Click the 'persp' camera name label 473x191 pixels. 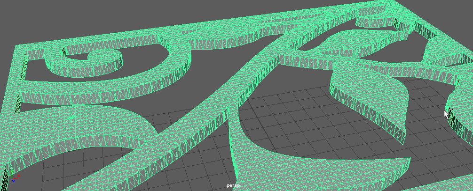tap(233, 185)
